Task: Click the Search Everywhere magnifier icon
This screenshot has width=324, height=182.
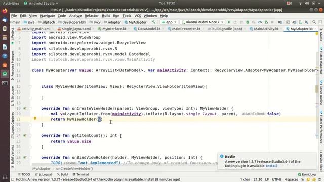Action: click(314, 22)
